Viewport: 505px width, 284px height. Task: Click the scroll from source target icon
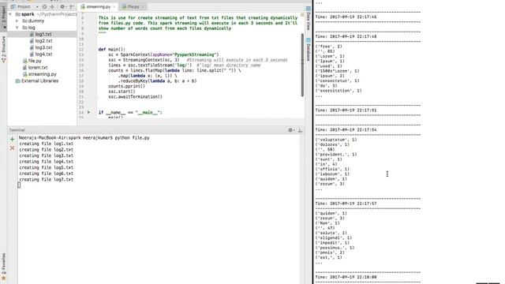(x=44, y=7)
